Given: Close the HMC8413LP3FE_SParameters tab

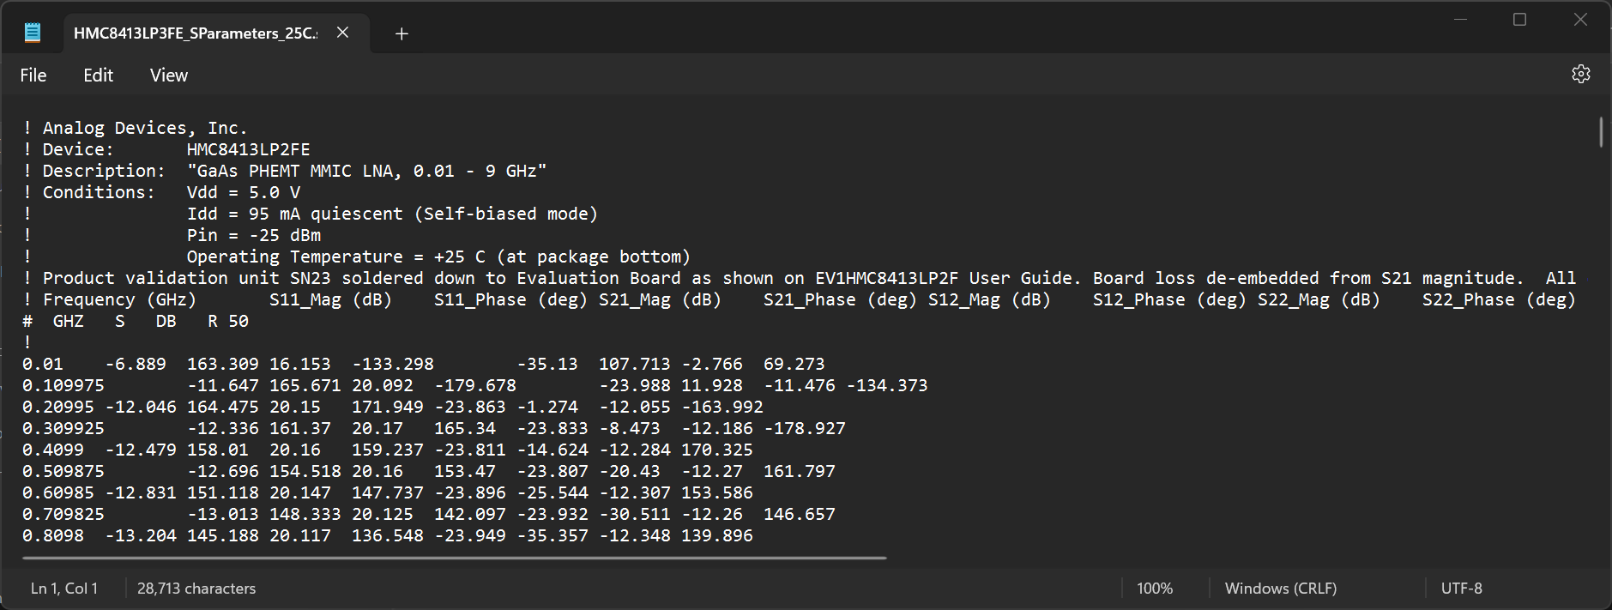Looking at the screenshot, I should click(x=342, y=33).
